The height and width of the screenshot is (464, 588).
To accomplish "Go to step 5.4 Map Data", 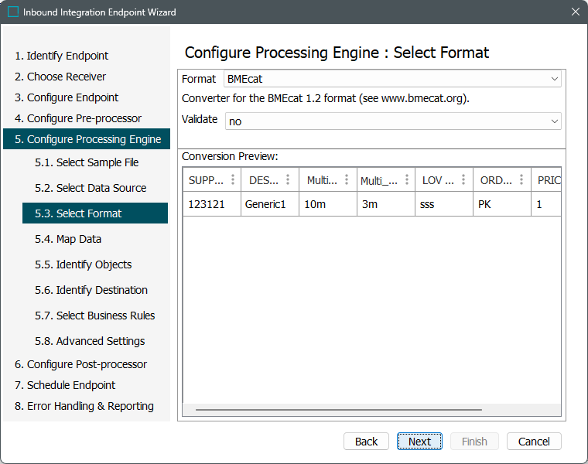I will click(79, 239).
